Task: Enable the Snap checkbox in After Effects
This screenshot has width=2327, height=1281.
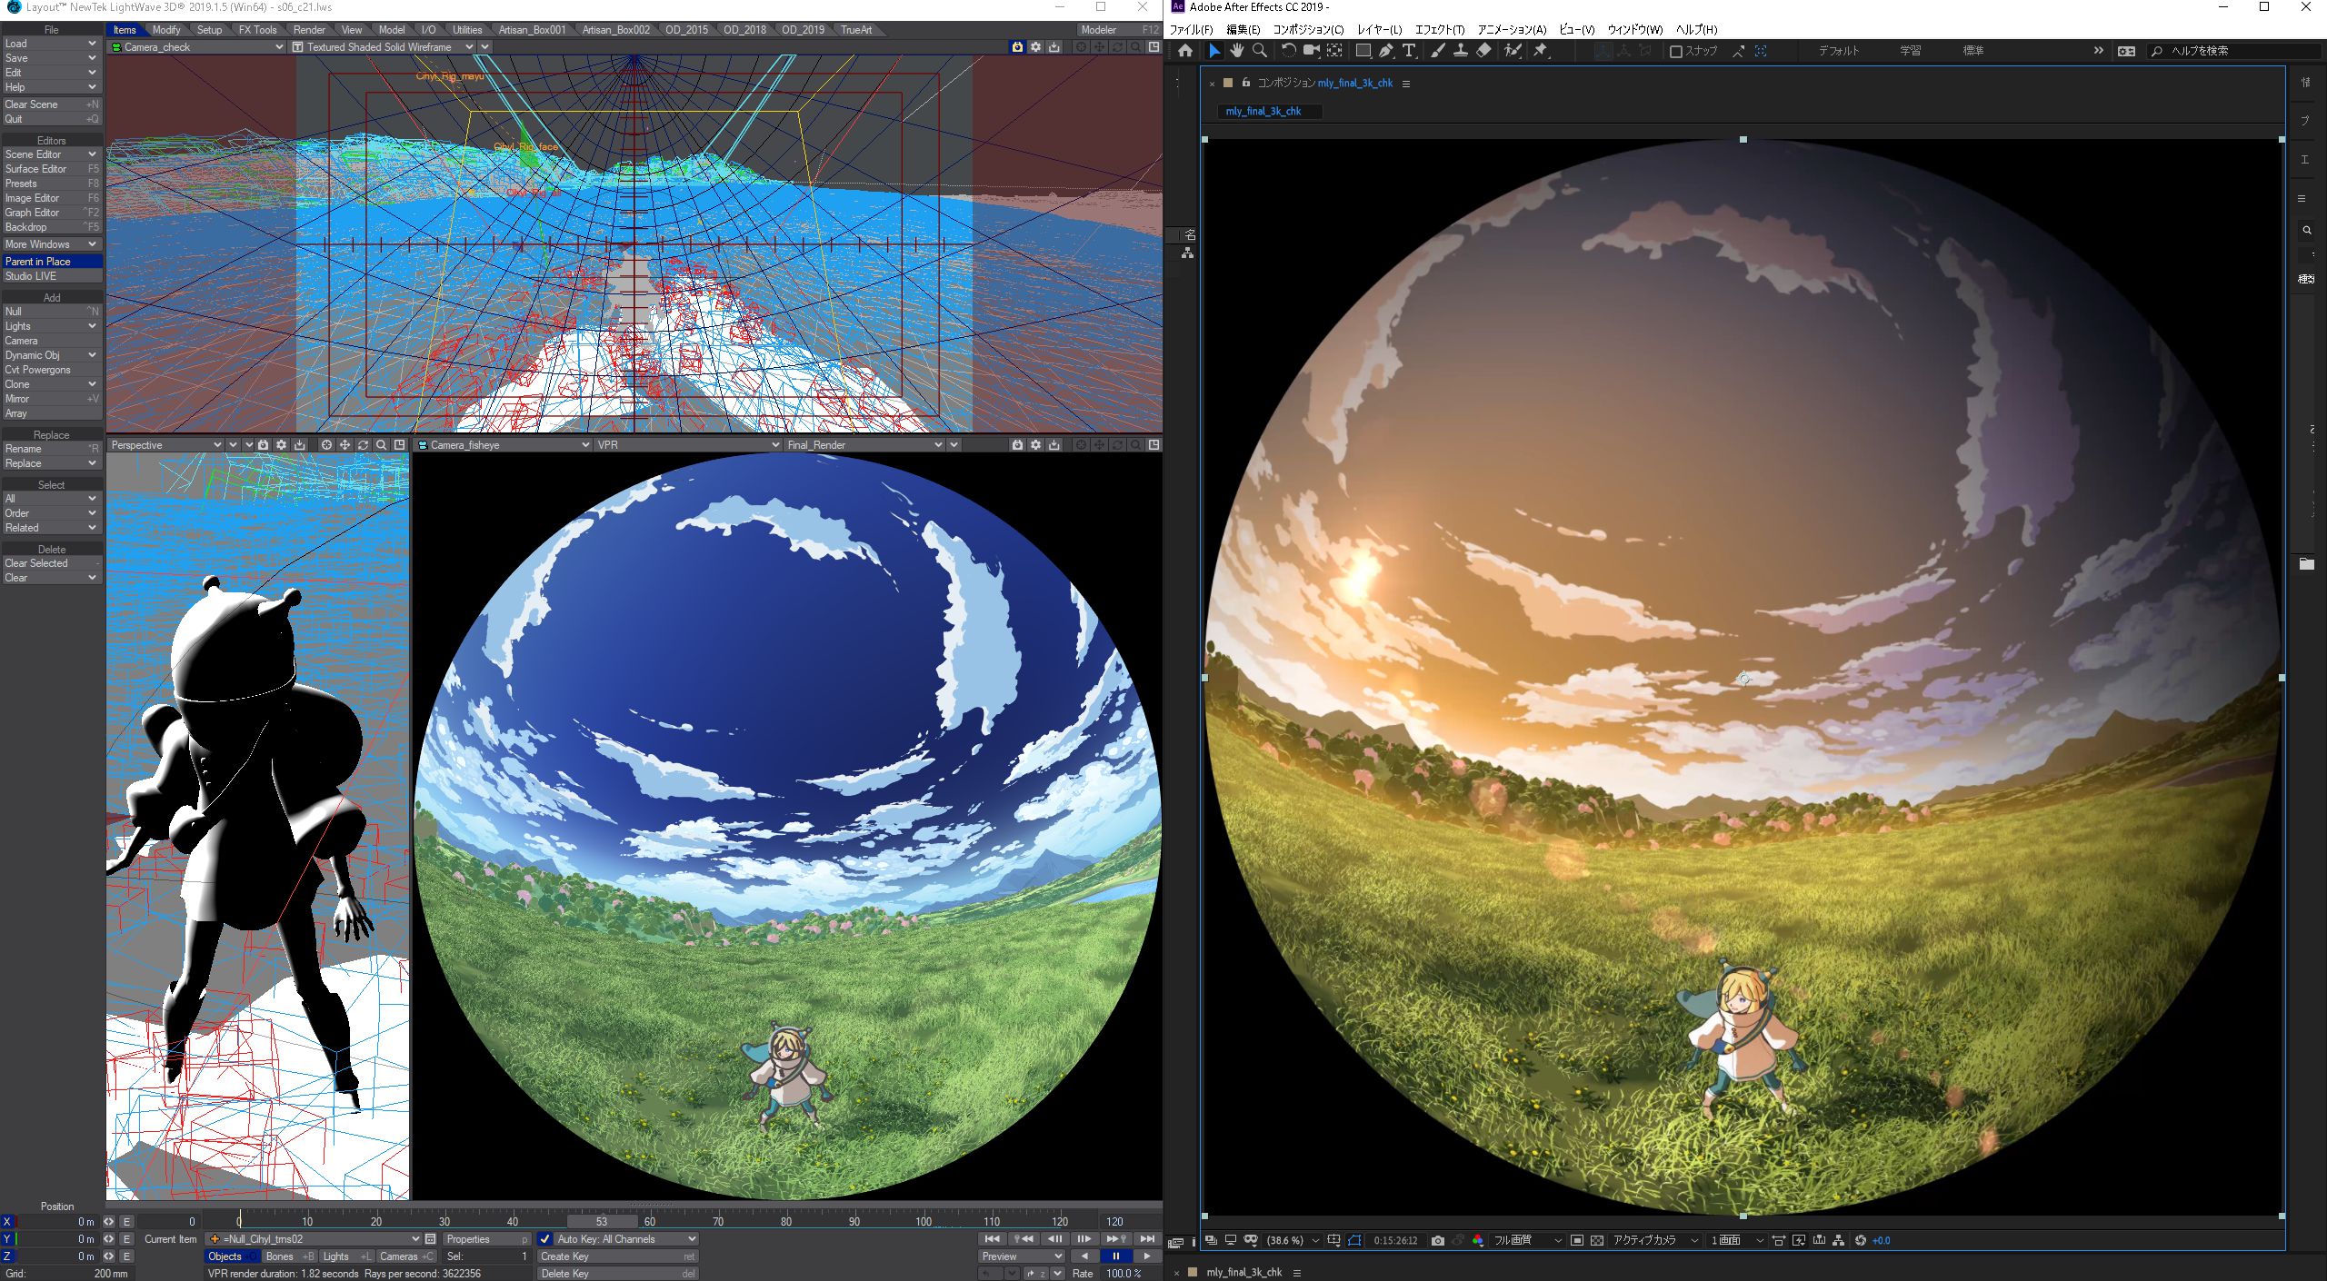Action: 1676,51
